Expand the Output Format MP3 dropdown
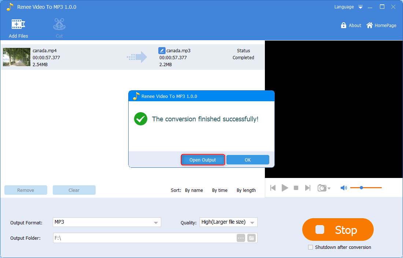Viewport: 403px width, 258px height. click(156, 222)
